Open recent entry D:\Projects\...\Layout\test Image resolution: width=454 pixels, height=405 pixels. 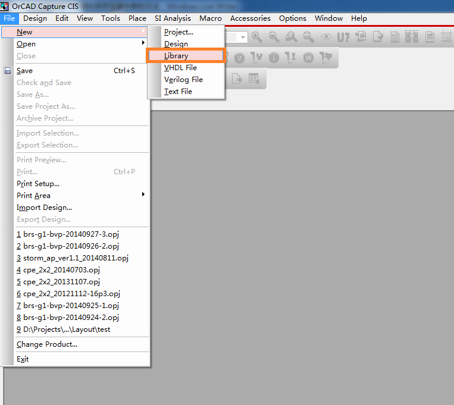pyautogui.click(x=76, y=329)
